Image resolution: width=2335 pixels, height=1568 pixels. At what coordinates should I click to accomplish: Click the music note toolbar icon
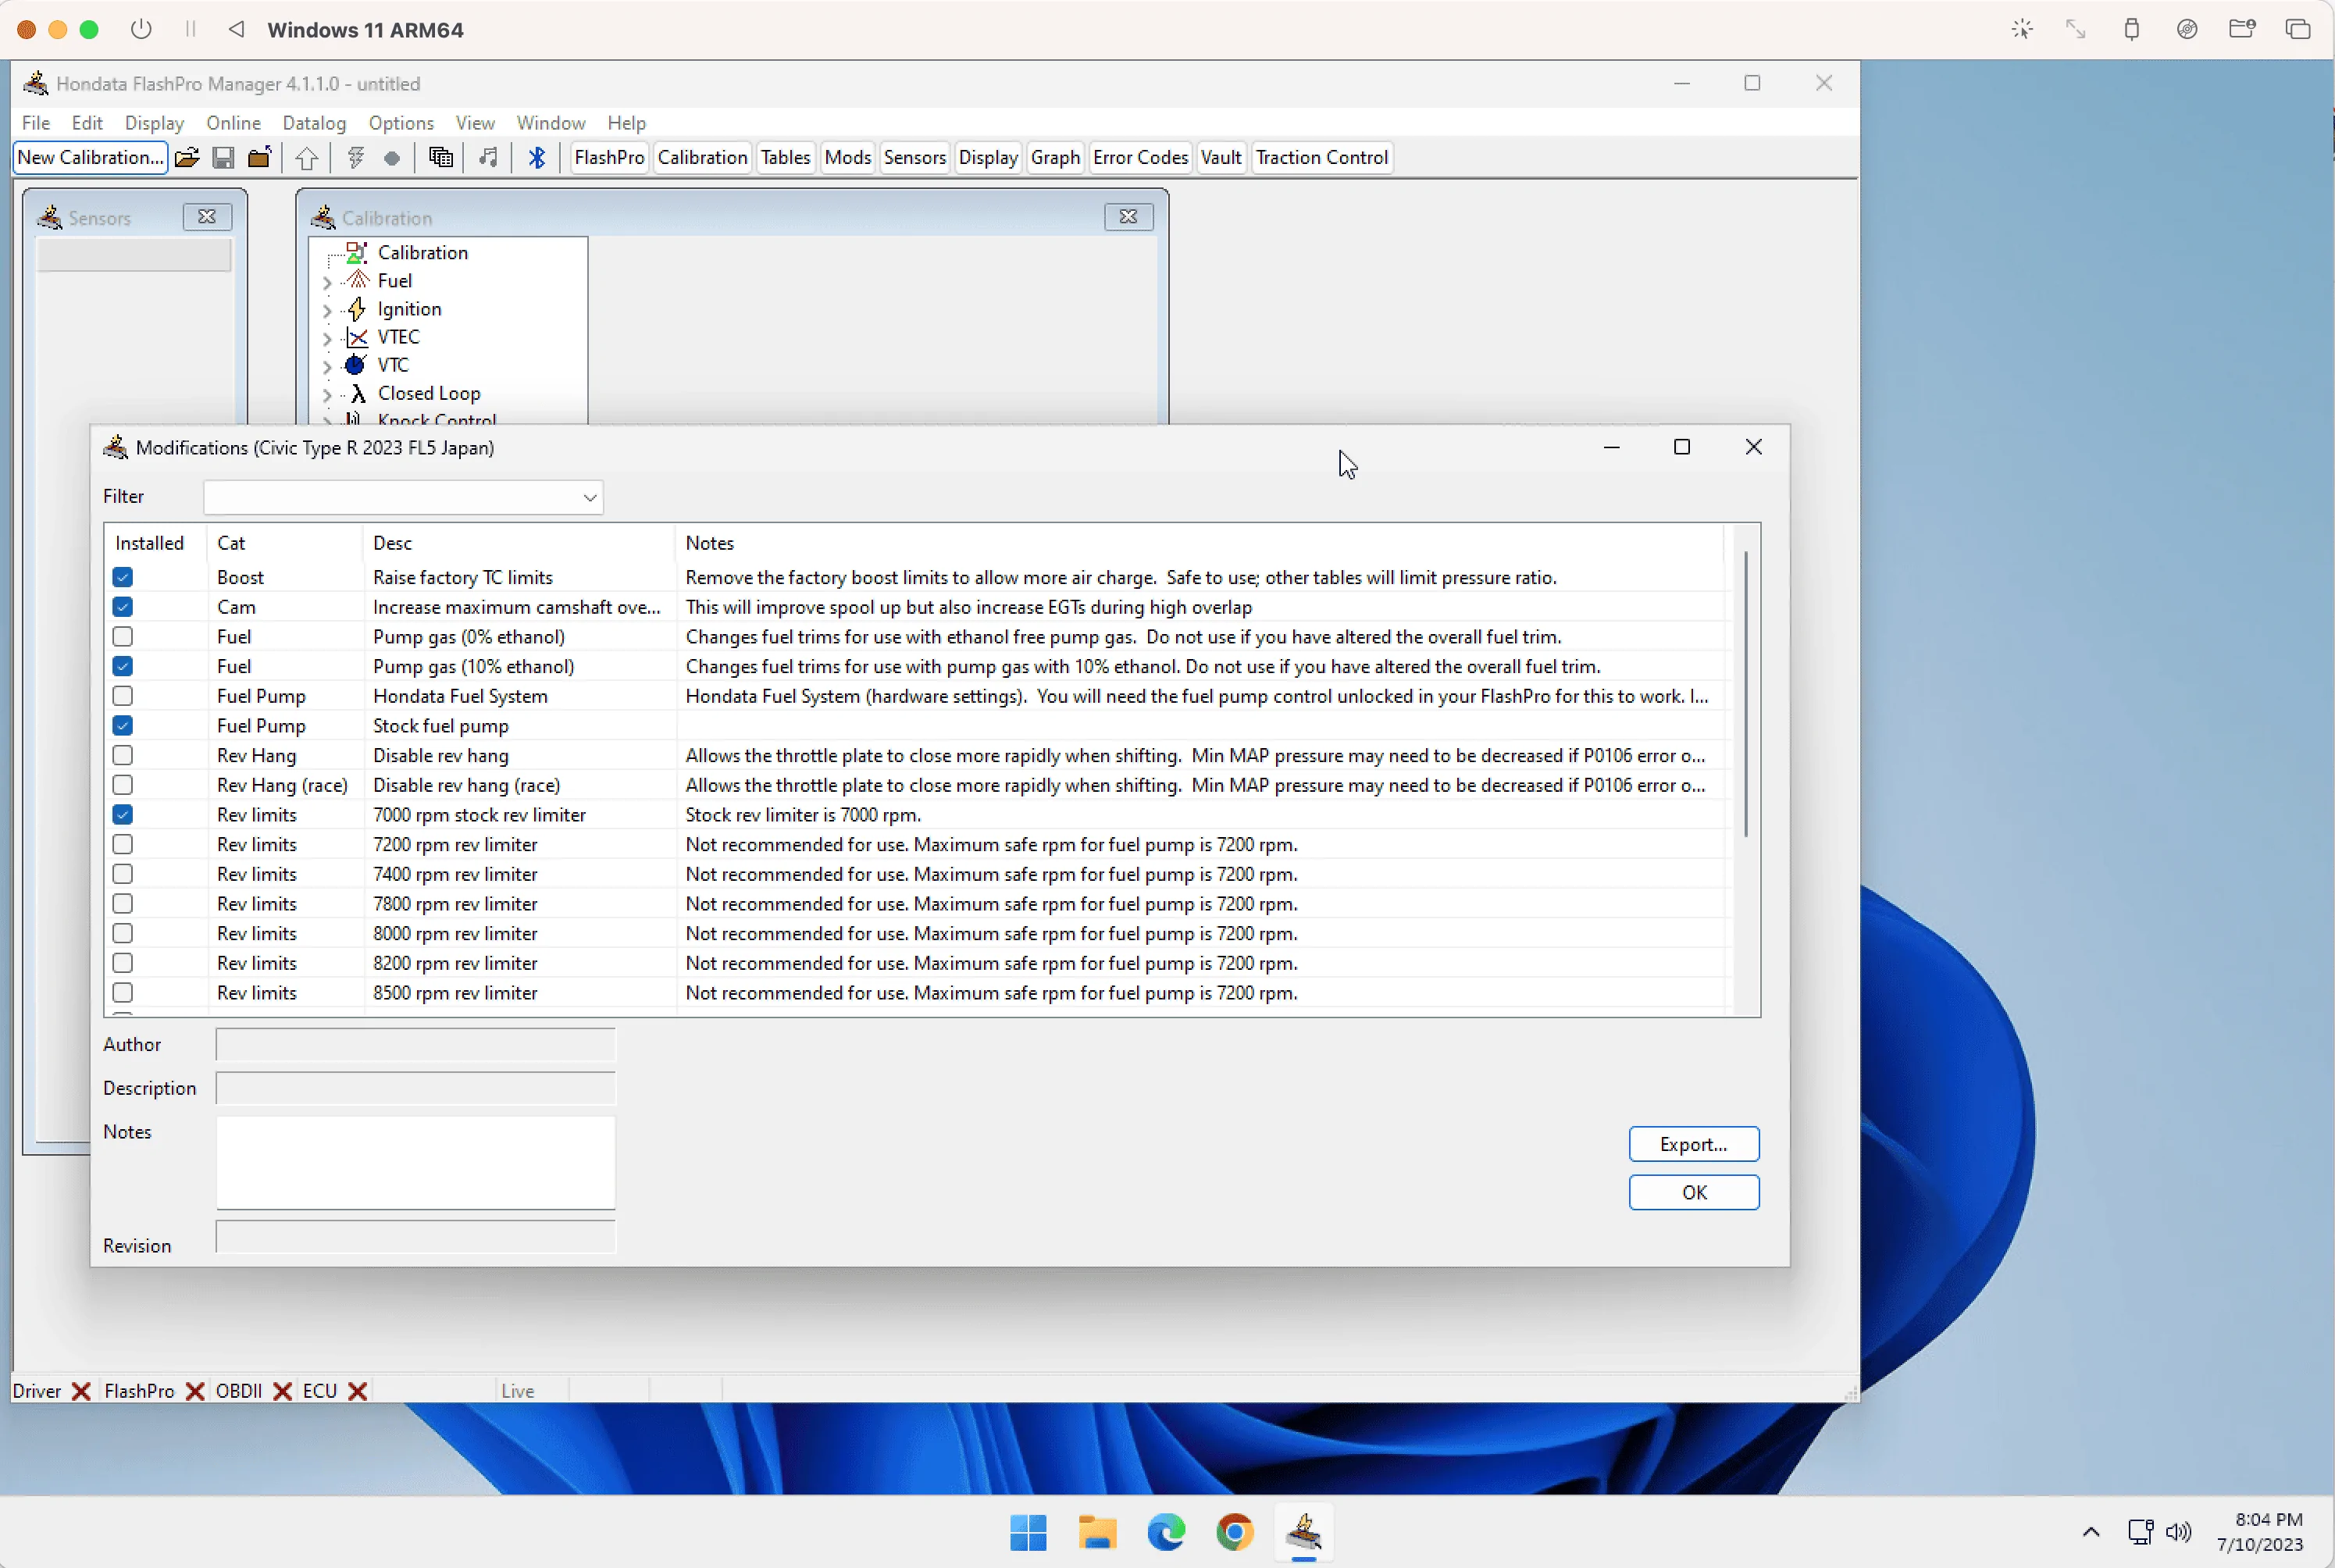pos(488,158)
